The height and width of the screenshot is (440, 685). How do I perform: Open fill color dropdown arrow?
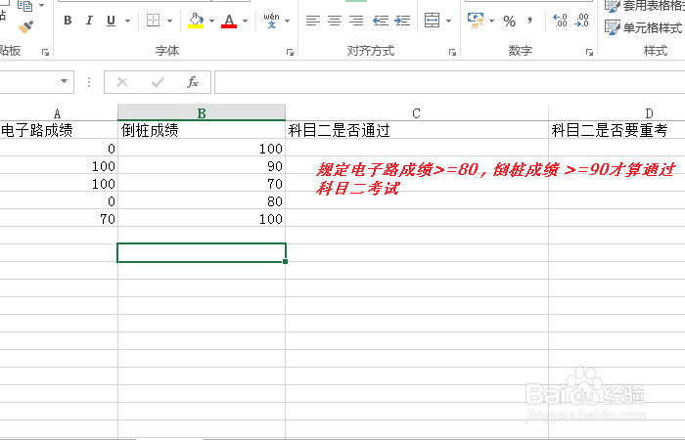(212, 21)
